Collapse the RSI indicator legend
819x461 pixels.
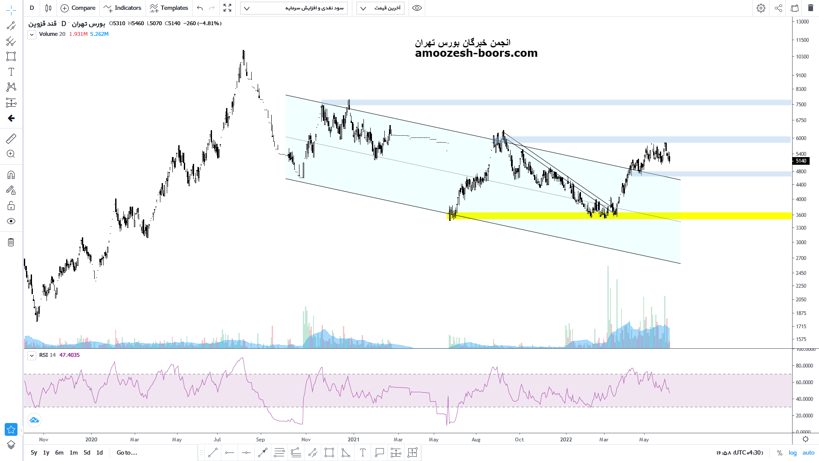click(x=32, y=355)
